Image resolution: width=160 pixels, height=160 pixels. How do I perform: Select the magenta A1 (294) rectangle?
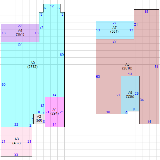55,112
